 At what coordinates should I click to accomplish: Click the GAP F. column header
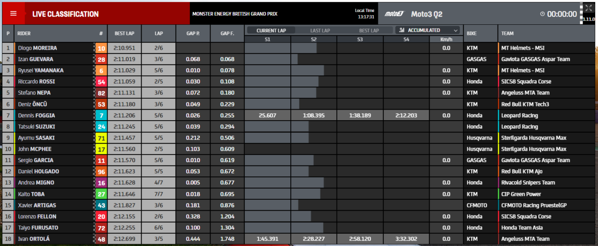coord(227,34)
